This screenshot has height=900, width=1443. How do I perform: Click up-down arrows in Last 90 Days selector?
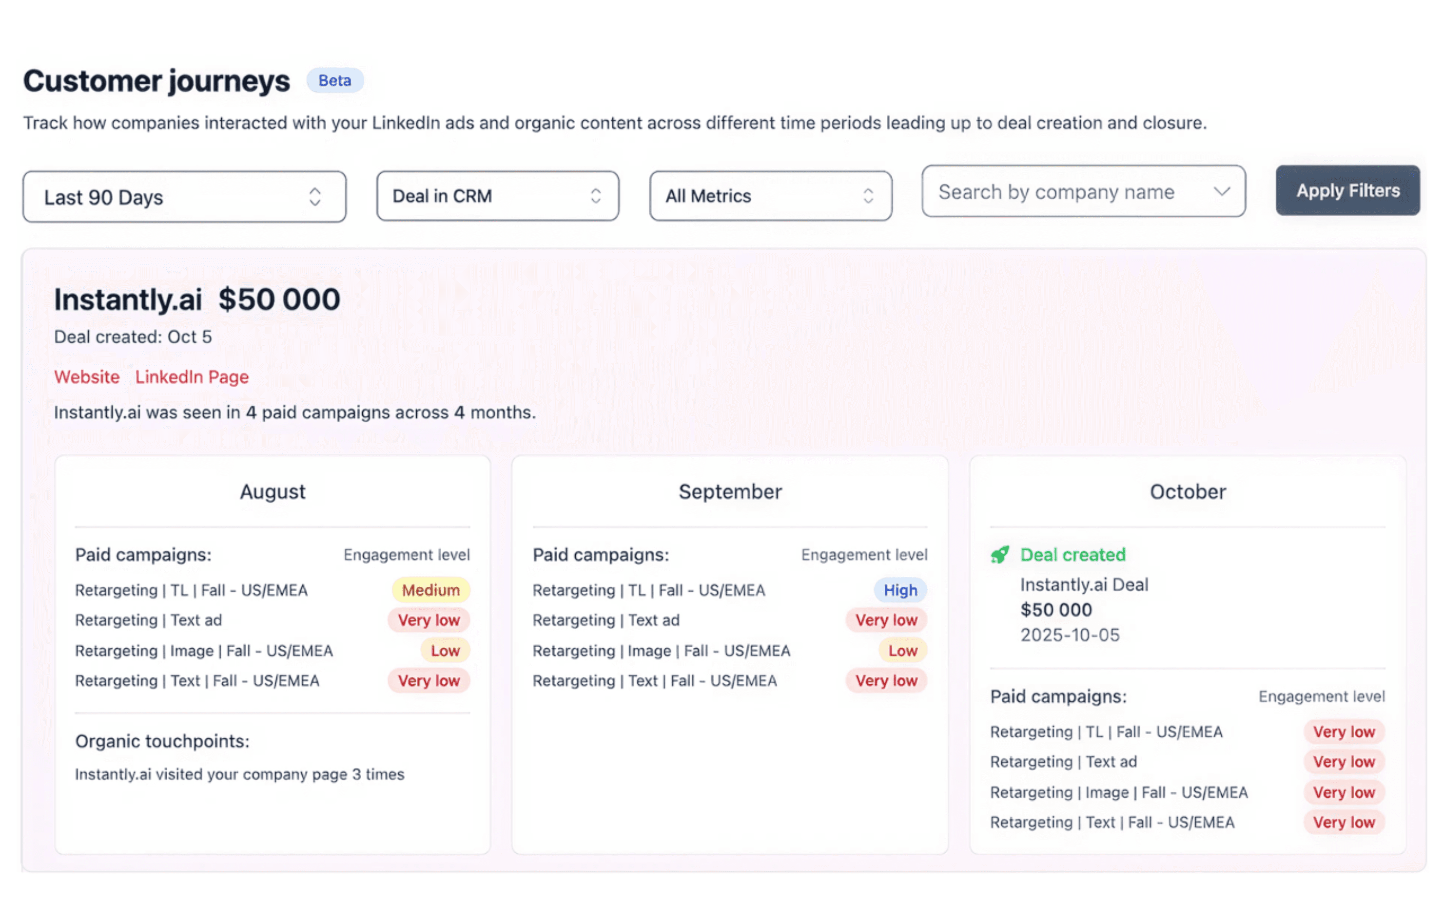[x=314, y=197]
